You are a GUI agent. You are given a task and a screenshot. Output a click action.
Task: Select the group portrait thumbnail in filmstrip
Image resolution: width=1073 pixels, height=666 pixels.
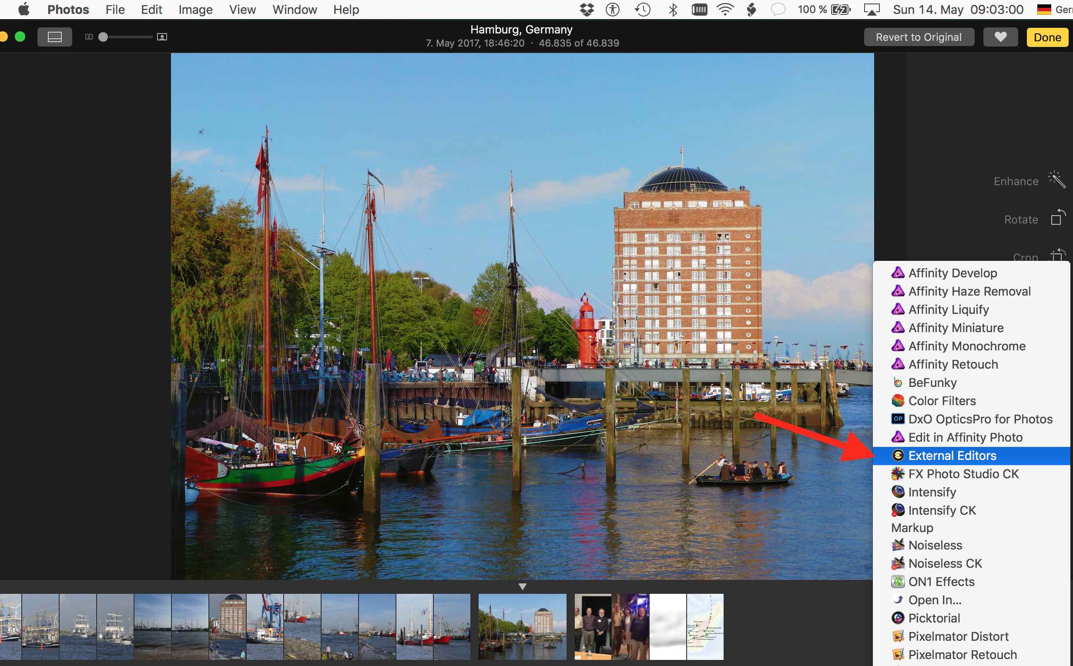tap(593, 626)
